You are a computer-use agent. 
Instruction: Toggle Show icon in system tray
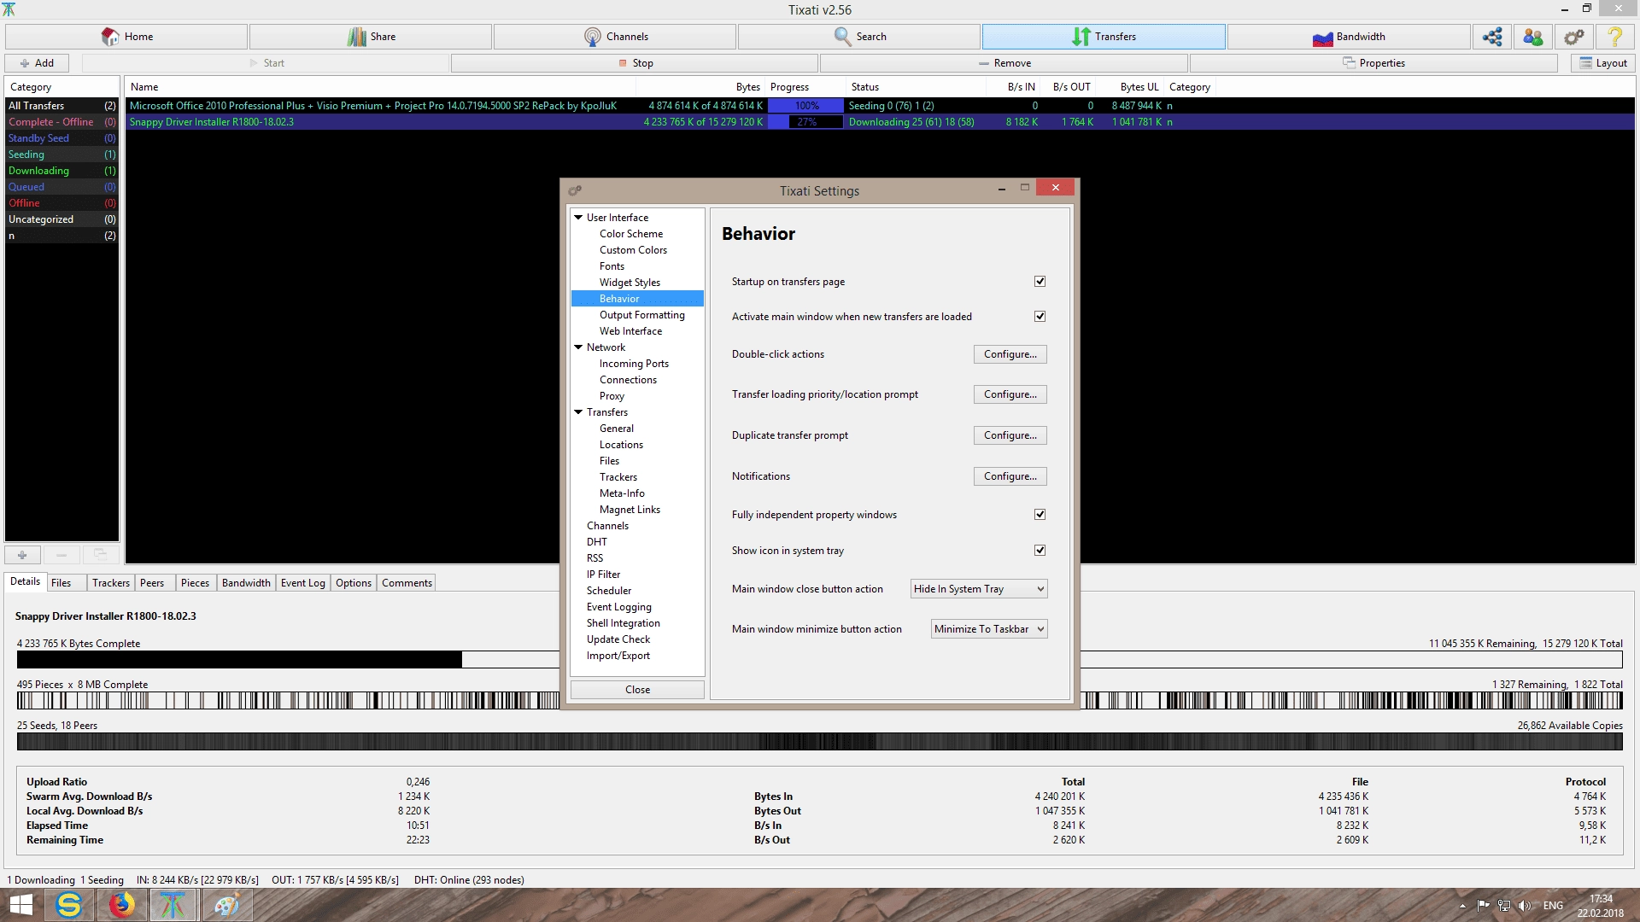tap(1040, 550)
